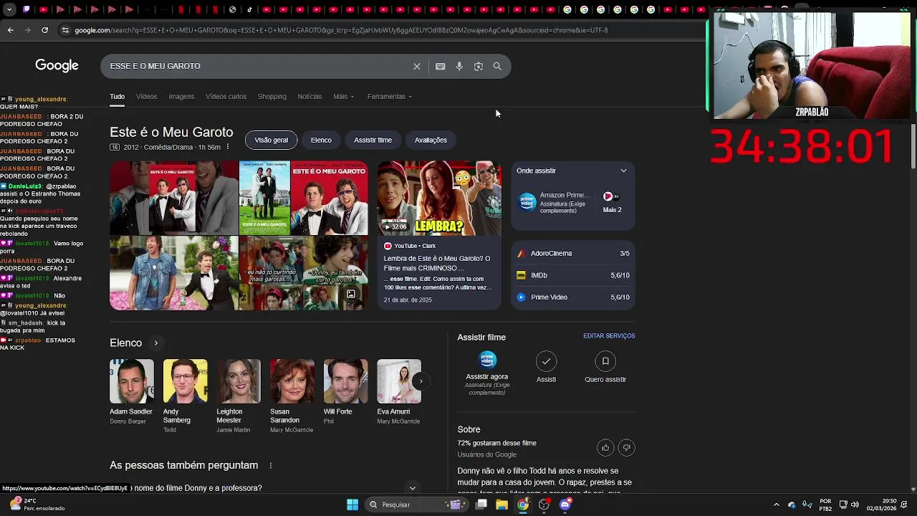The width and height of the screenshot is (917, 516).
Task: Go back to the previous page
Action: click(10, 30)
